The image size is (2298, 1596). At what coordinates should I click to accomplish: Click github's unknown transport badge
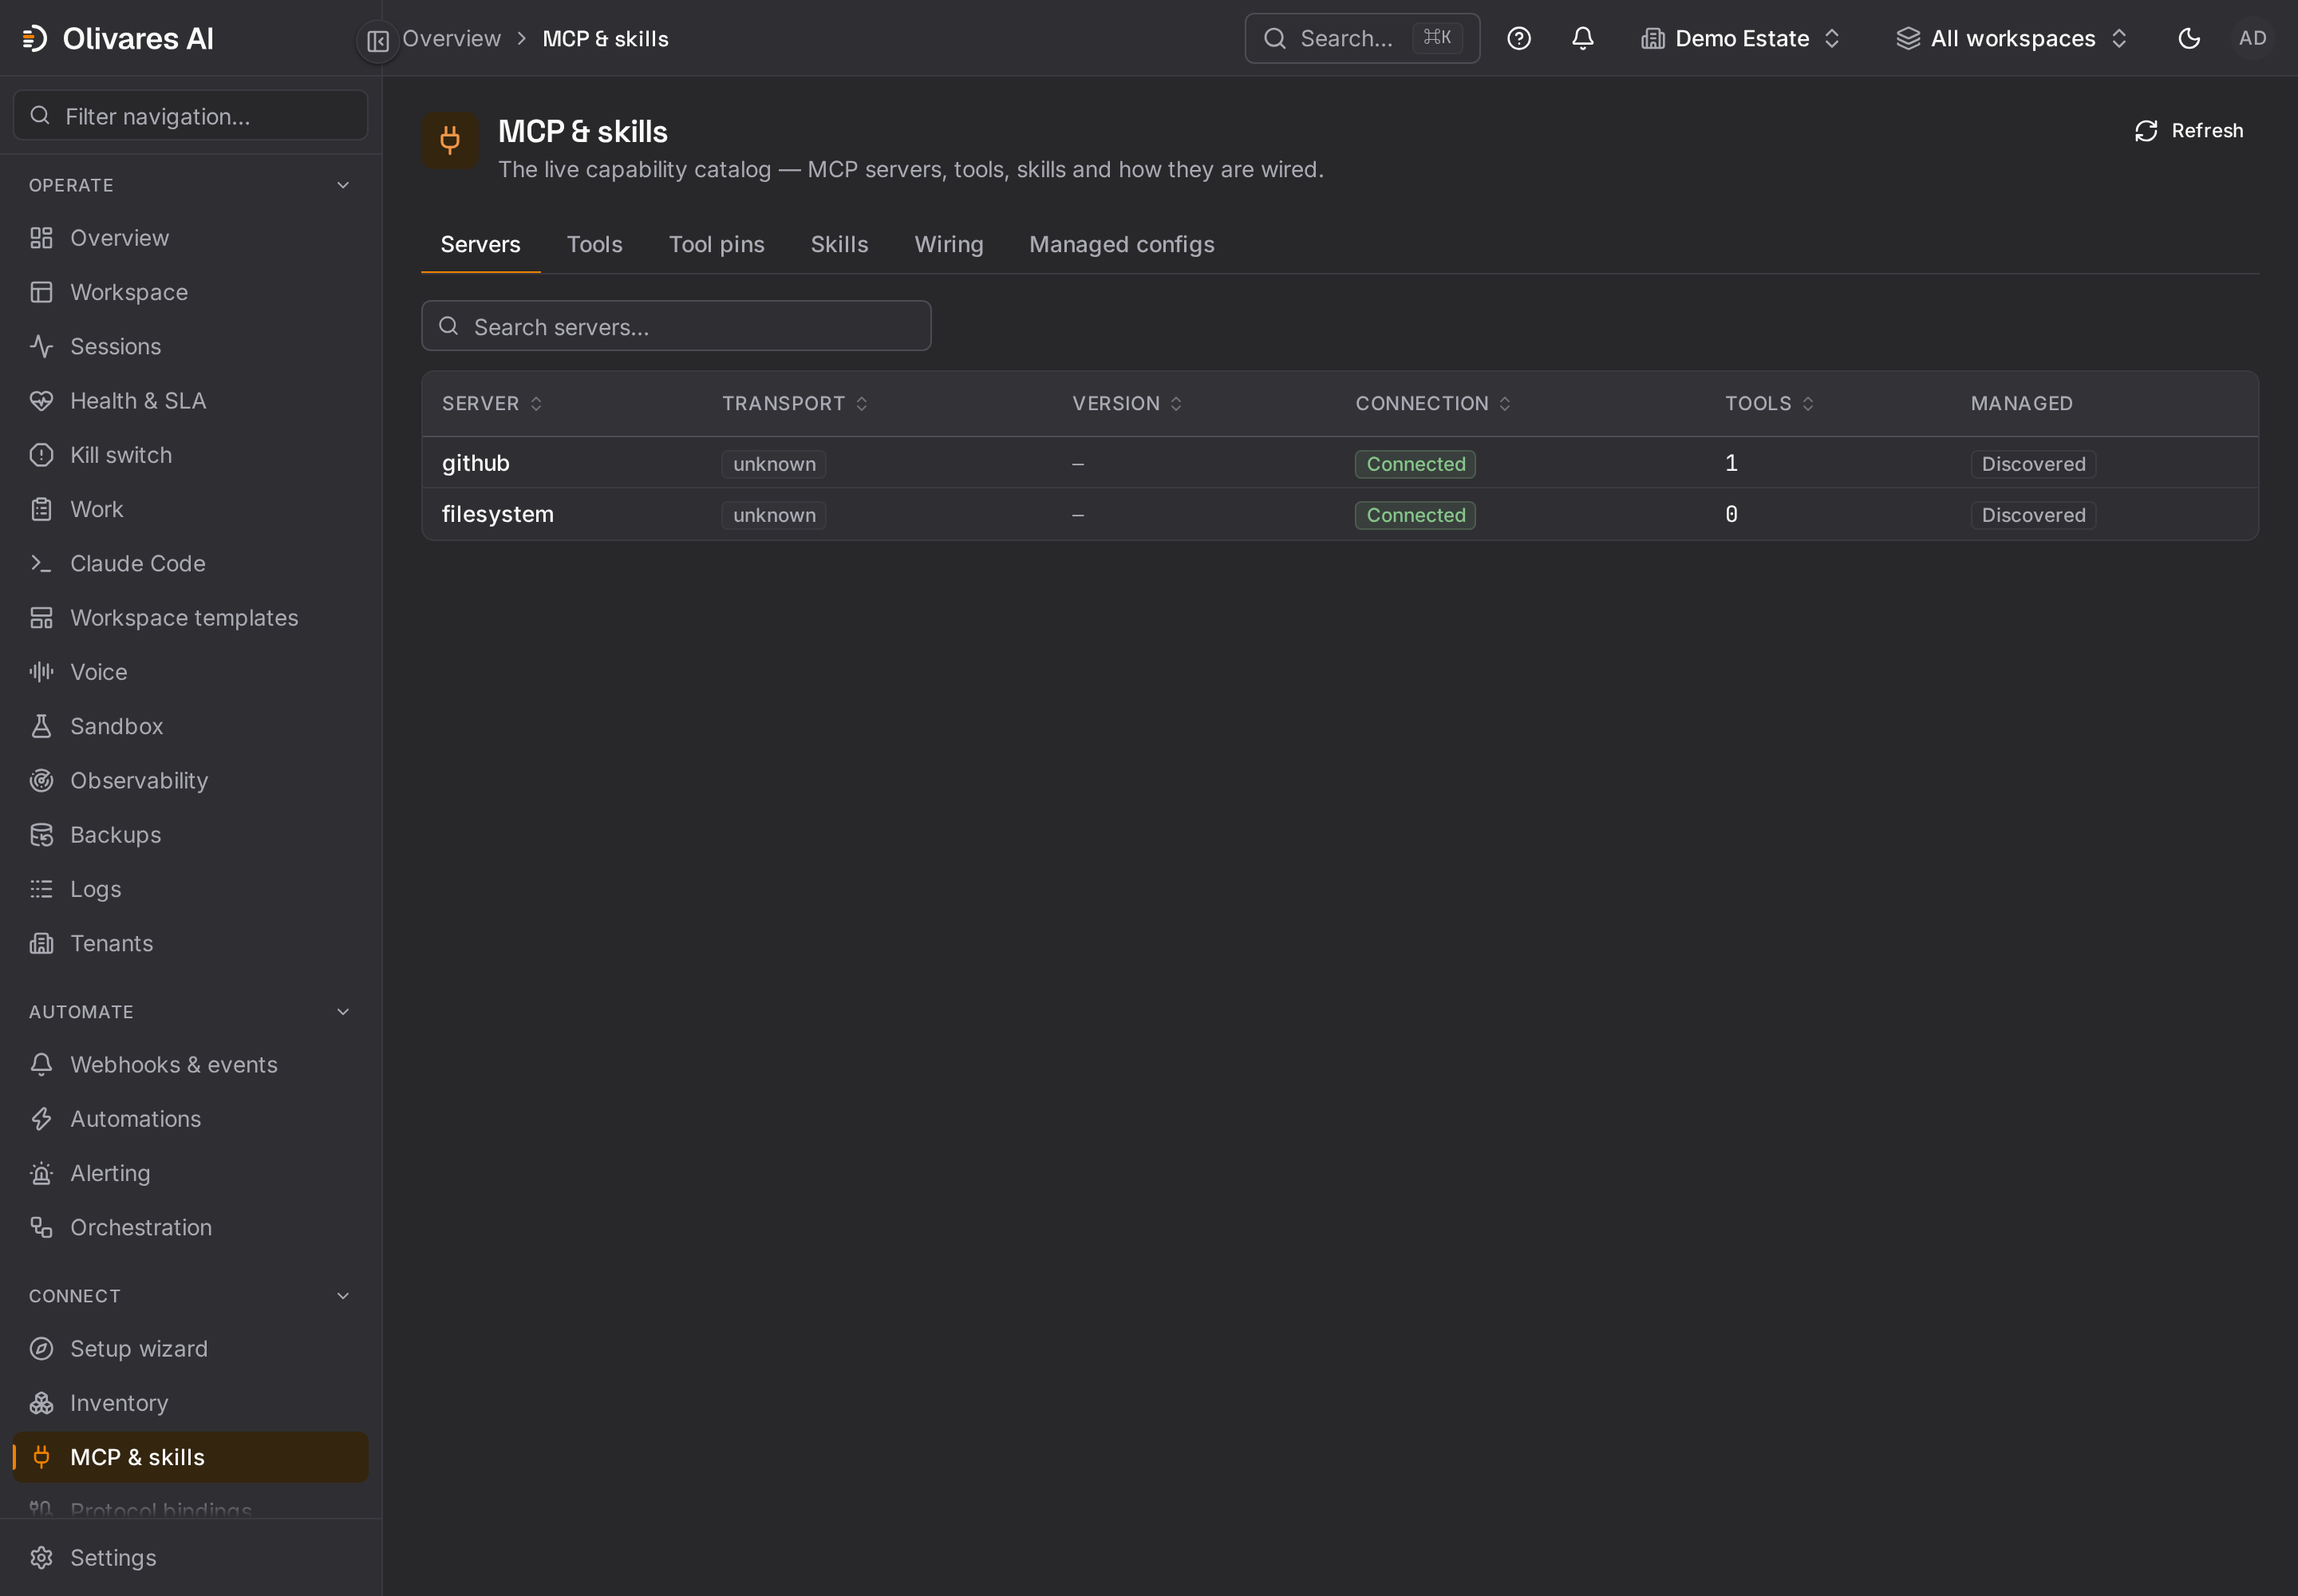[773, 464]
